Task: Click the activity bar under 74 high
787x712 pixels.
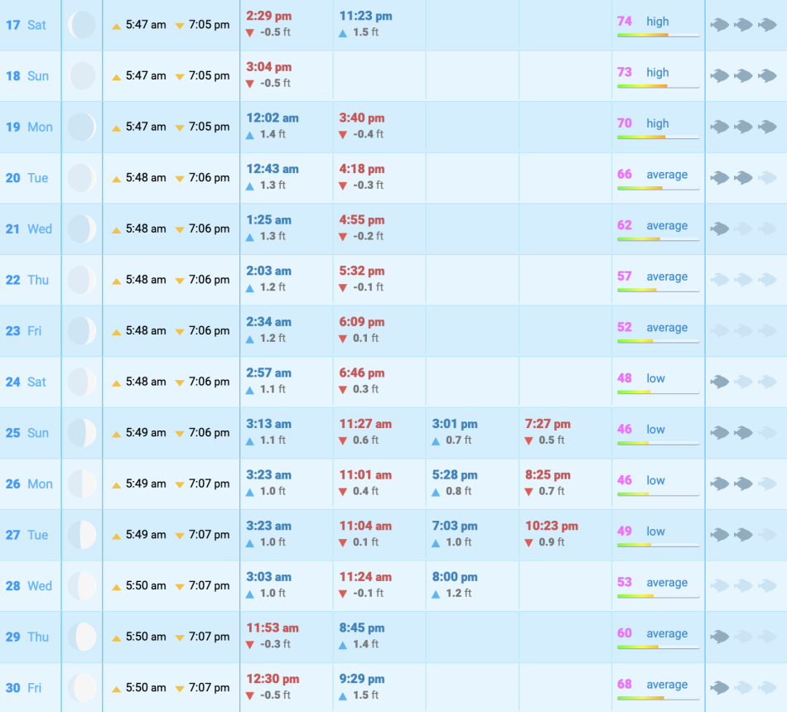Action: [658, 36]
